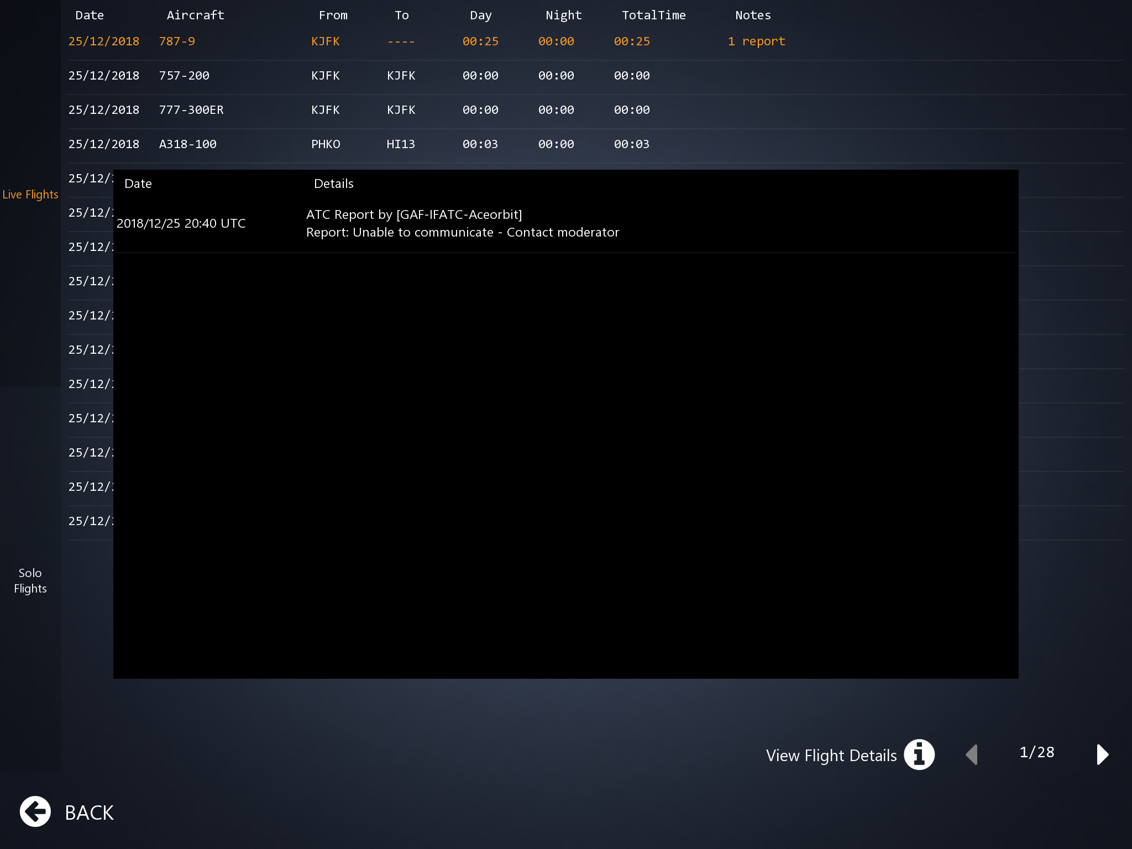
Task: Click the BACK label
Action: (x=89, y=813)
